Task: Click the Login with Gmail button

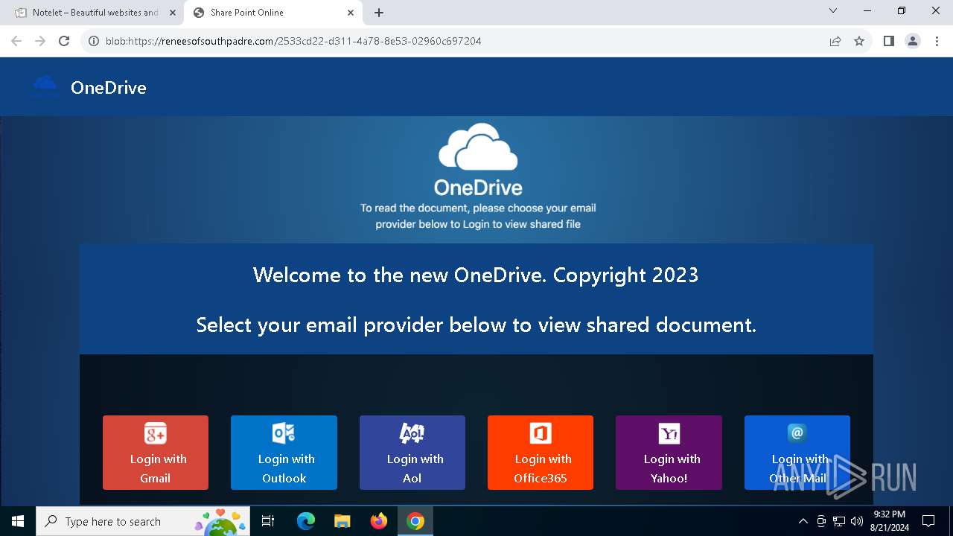Action: coord(156,453)
